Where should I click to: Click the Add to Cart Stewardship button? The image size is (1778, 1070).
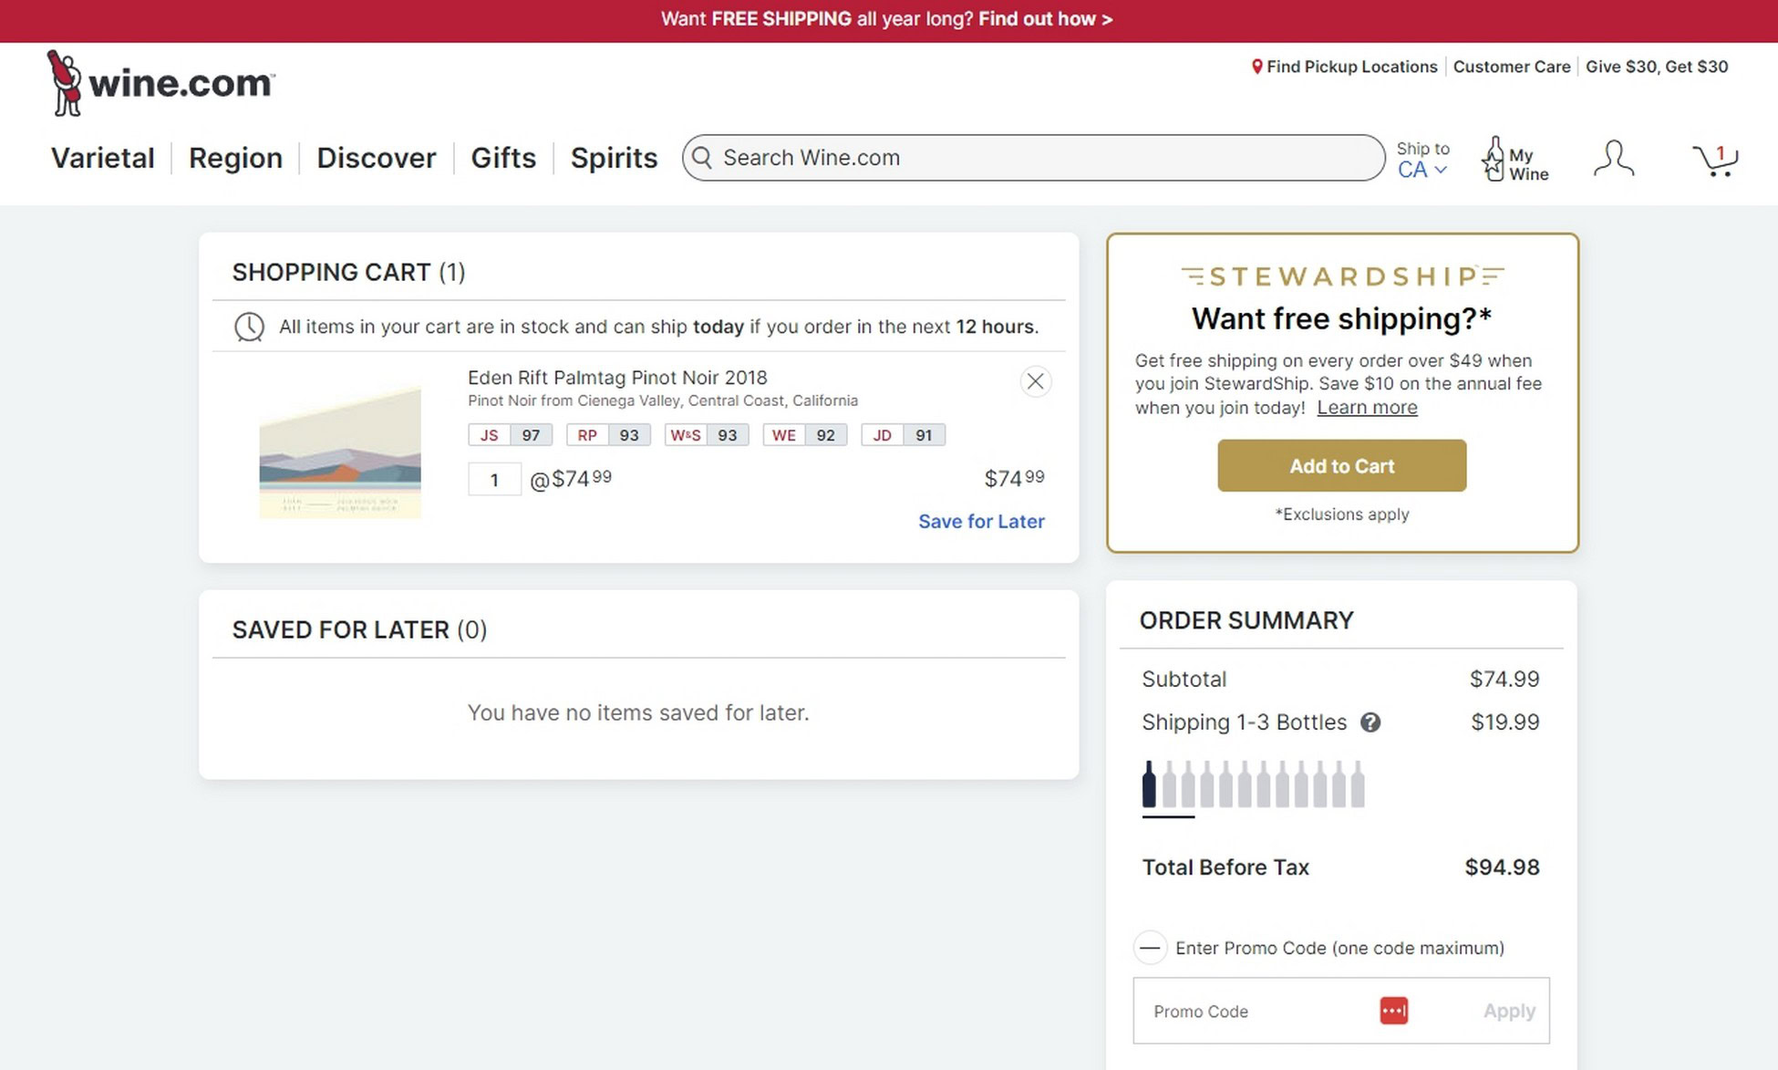[1342, 465]
